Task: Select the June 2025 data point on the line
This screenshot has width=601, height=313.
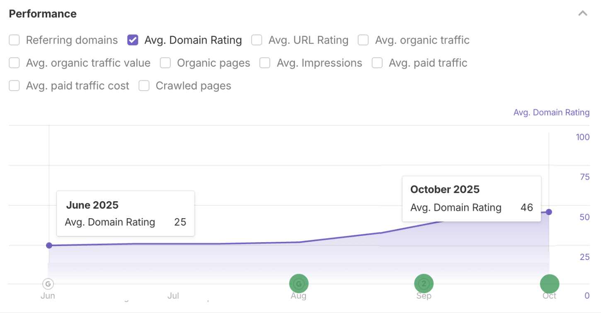Action: (x=49, y=246)
